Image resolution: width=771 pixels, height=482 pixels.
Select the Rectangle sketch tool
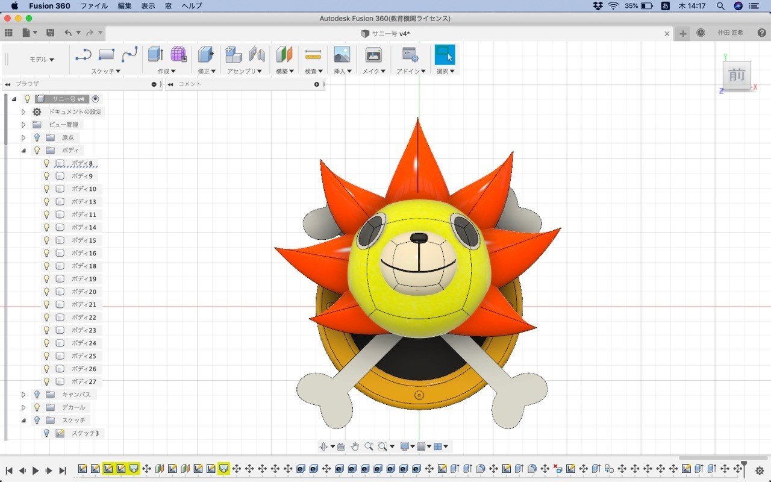click(x=106, y=54)
